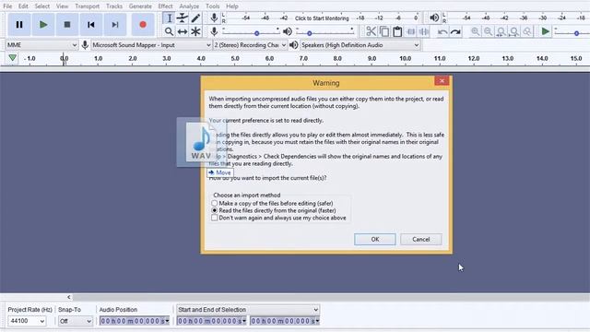Open the Generate menu
Screen dimensions: 590x332
point(140,6)
